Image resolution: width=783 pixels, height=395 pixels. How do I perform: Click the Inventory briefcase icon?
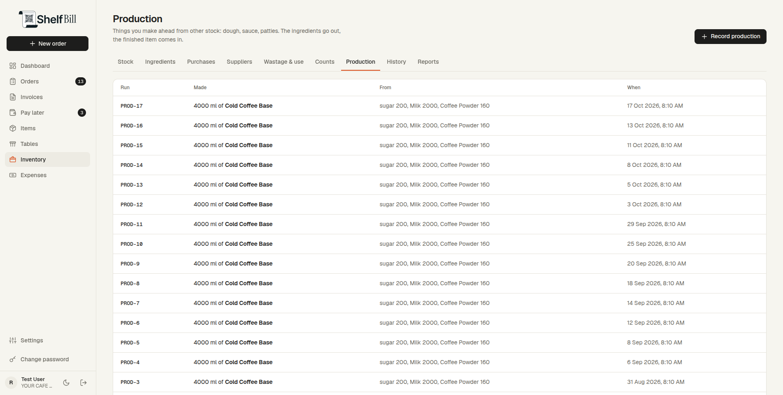[13, 159]
